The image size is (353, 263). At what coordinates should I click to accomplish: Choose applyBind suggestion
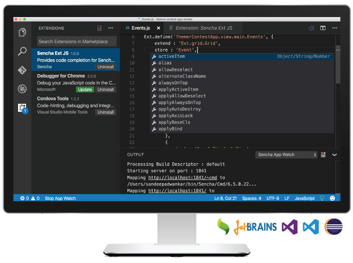point(242,129)
